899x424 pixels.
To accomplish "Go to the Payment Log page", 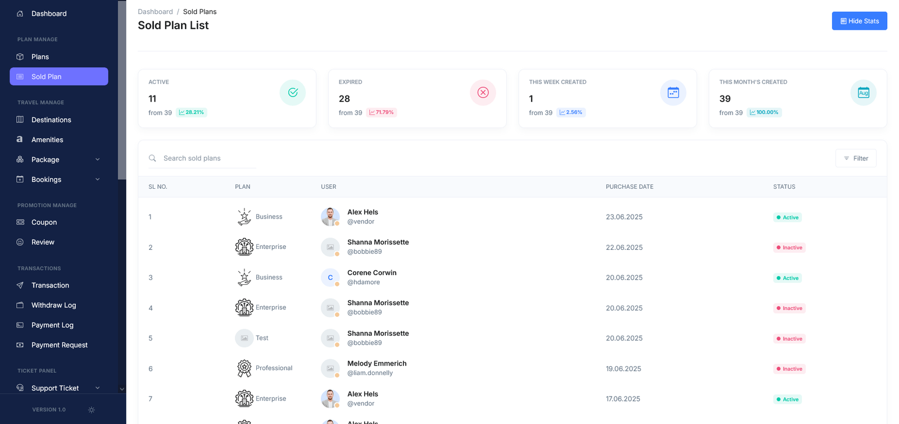I will [x=52, y=325].
